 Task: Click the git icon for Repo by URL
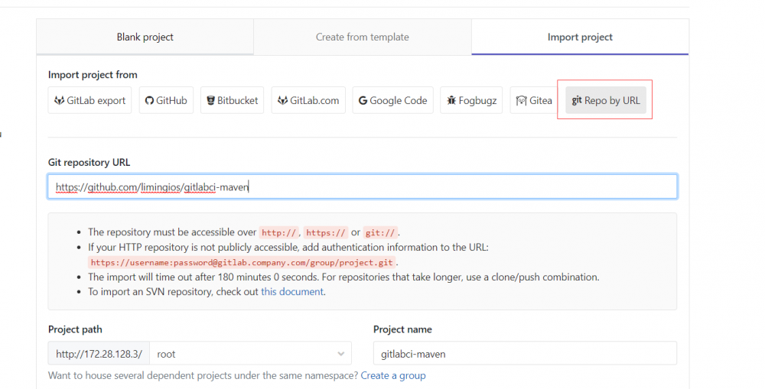pos(577,101)
